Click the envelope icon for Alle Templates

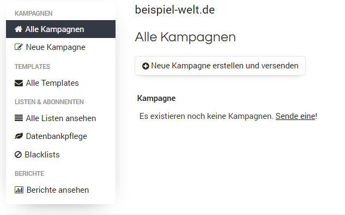(19, 83)
